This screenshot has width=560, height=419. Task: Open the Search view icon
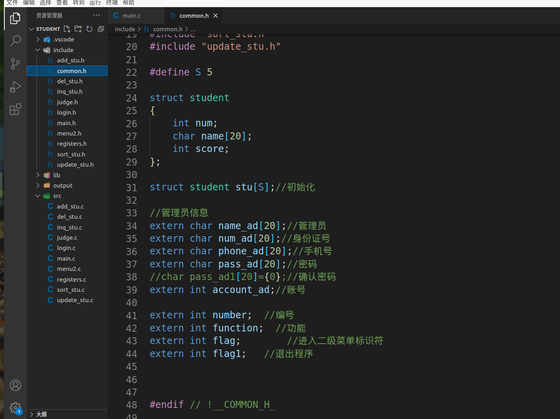coord(15,41)
